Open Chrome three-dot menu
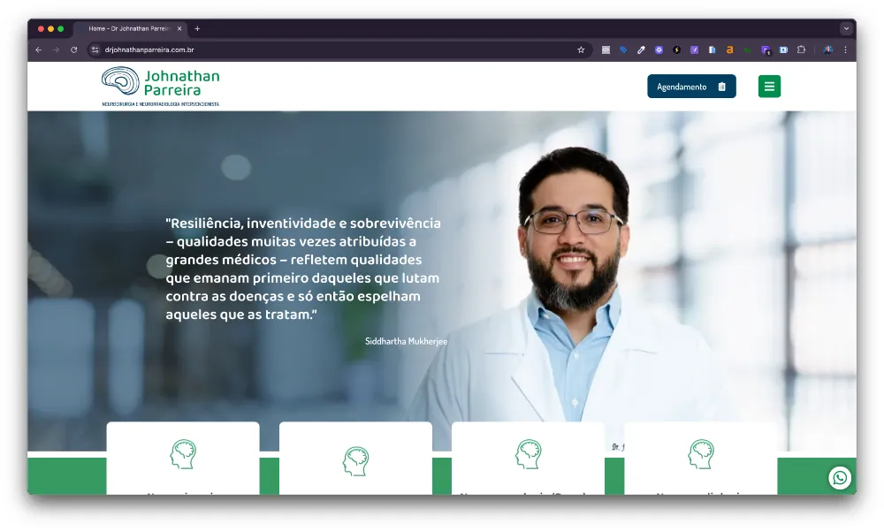Viewport: 884px width, 531px height. tap(845, 50)
